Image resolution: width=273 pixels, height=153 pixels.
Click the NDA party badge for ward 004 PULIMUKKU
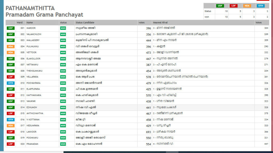pos(11,46)
